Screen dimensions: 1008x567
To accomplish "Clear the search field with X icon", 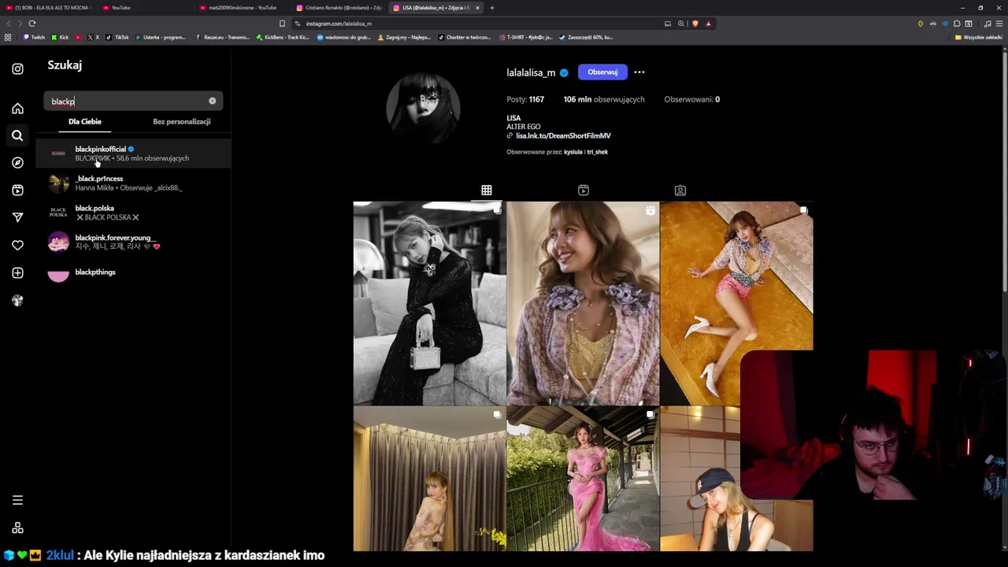I will [x=212, y=101].
